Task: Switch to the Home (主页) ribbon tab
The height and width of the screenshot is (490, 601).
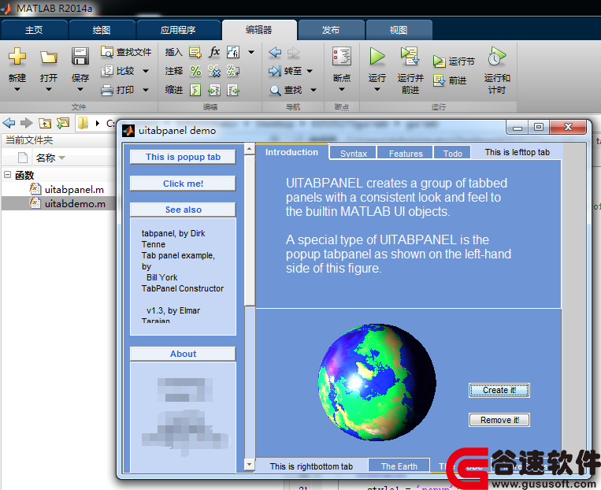Action: coord(35,30)
